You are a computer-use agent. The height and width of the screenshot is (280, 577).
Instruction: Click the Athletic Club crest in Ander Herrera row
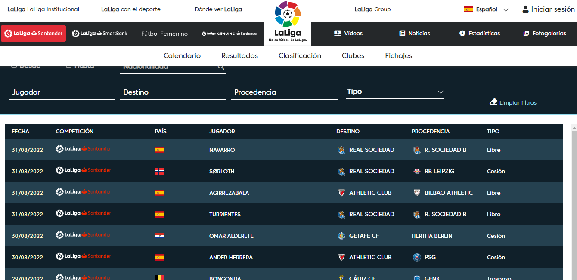point(341,257)
